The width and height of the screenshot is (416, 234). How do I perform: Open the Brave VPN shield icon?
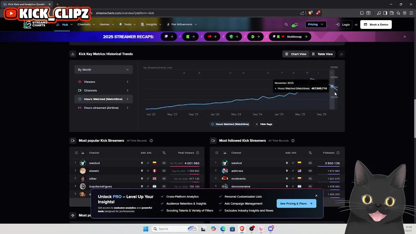coord(405,13)
